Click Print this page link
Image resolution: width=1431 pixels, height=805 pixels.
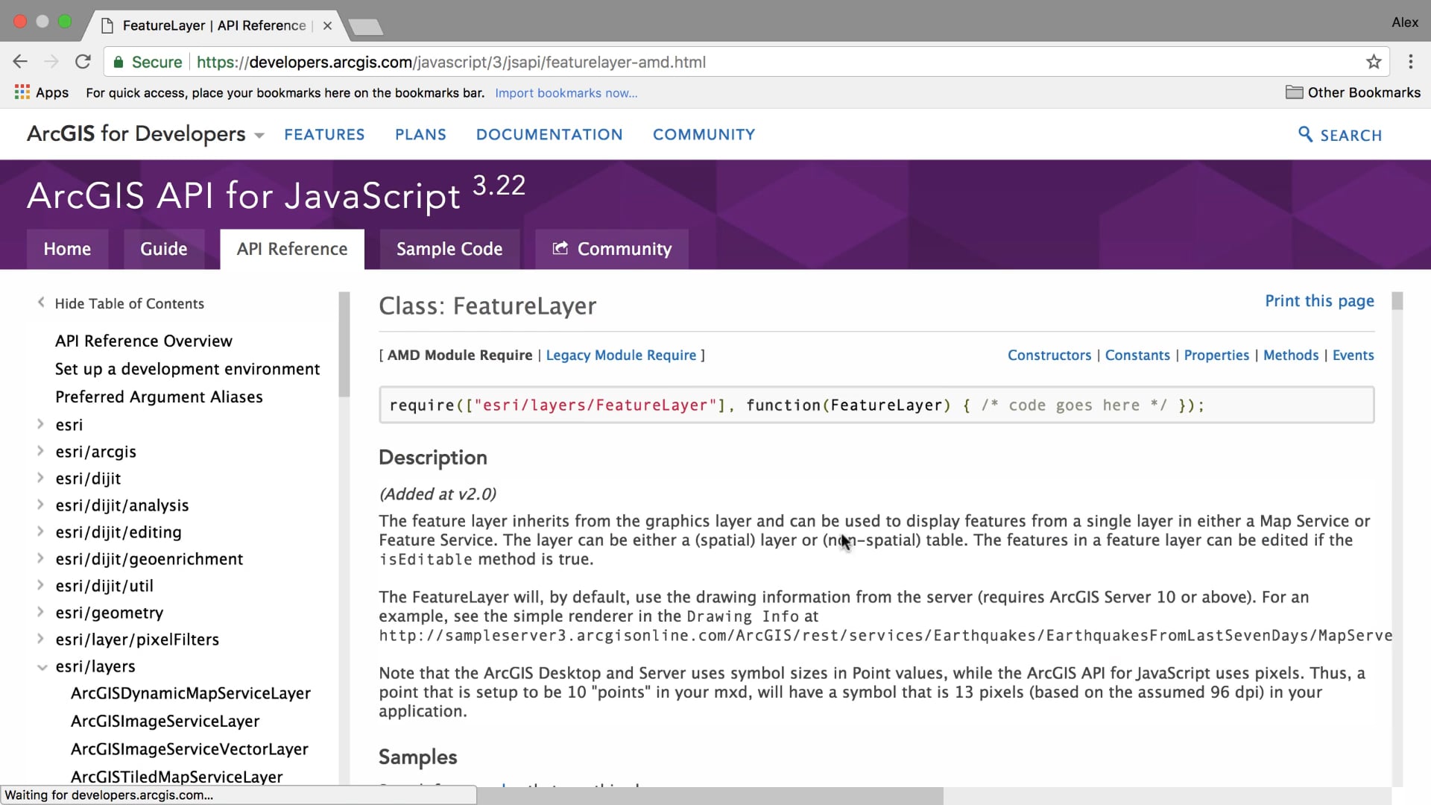[x=1318, y=301]
